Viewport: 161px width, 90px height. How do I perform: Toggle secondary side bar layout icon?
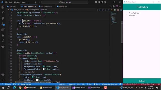point(102,2)
